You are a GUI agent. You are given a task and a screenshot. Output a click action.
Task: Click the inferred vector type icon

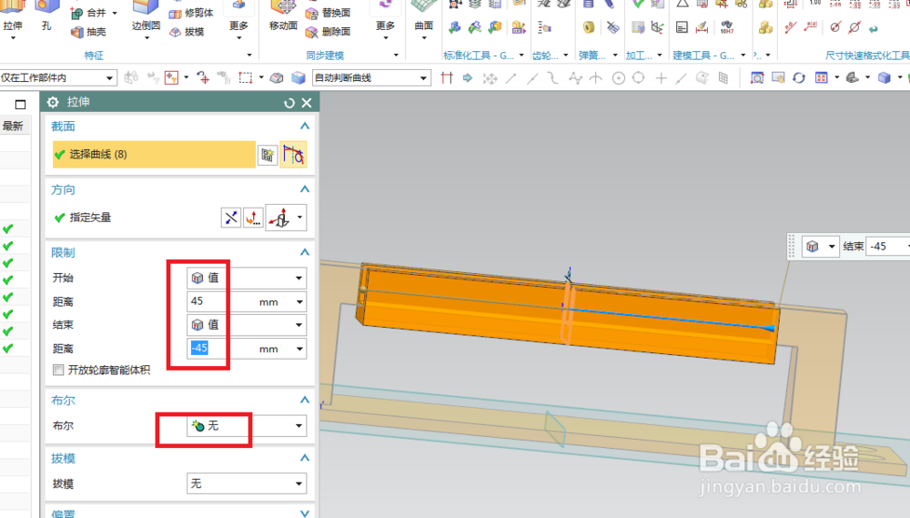point(280,218)
